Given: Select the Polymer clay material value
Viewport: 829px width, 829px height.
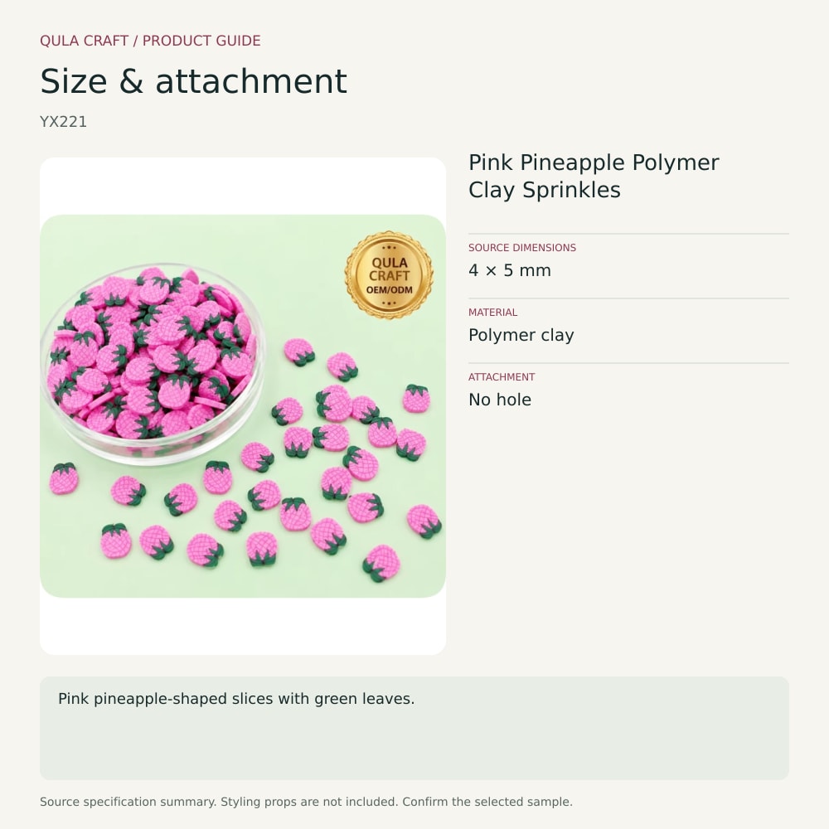Looking at the screenshot, I should 521,335.
